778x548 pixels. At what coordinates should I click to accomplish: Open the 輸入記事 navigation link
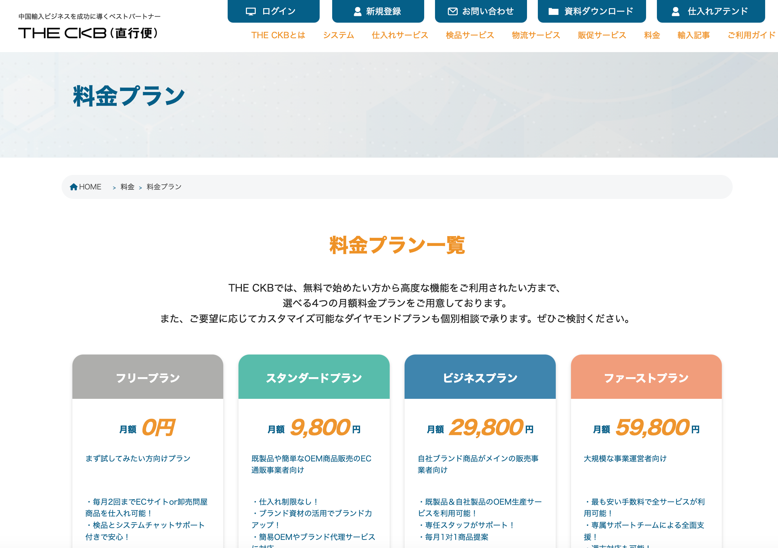[x=693, y=35]
